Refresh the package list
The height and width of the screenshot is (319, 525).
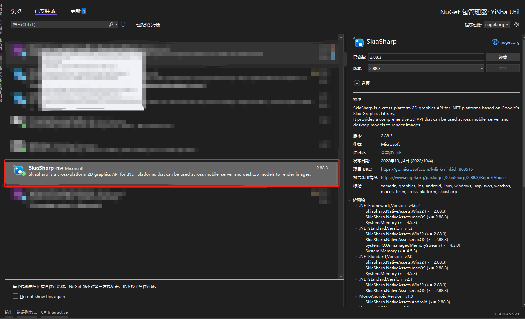tap(123, 25)
